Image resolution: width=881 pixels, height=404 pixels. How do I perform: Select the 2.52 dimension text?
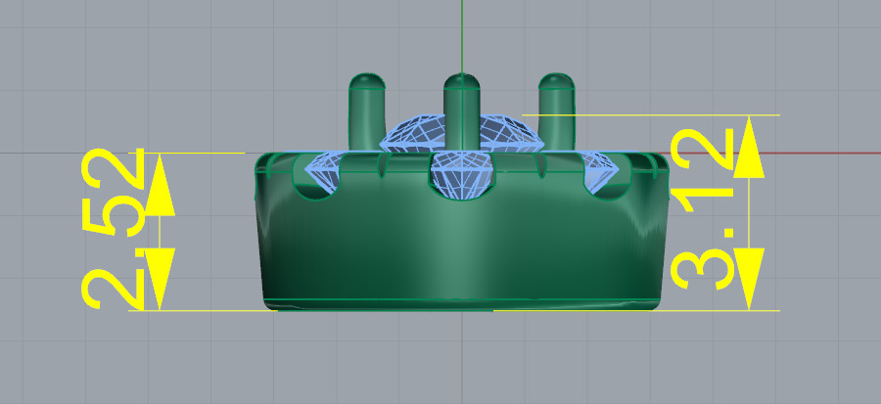tap(114, 229)
